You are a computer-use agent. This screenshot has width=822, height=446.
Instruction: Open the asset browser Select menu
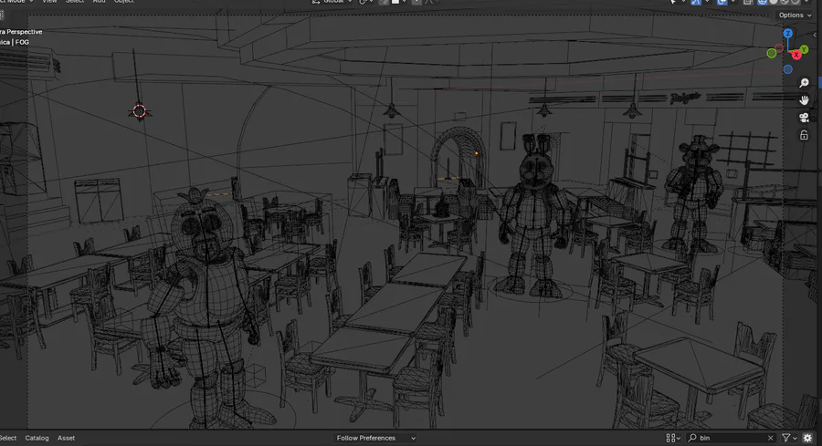point(8,438)
